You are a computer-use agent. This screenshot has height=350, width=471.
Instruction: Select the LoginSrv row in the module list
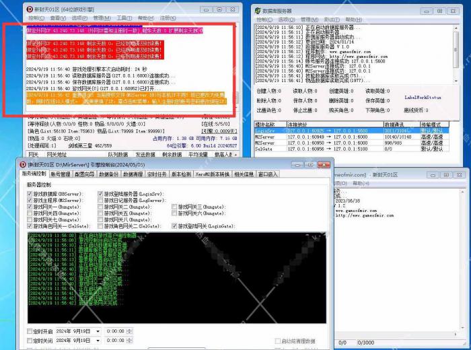coord(265,129)
